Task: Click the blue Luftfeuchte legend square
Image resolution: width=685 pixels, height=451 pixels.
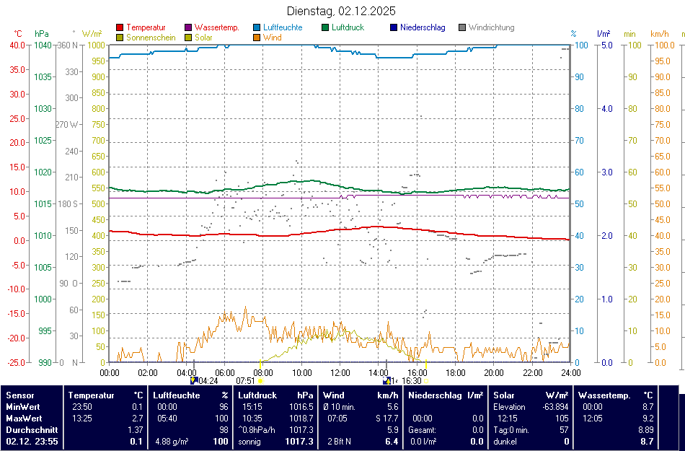Action: click(x=257, y=28)
